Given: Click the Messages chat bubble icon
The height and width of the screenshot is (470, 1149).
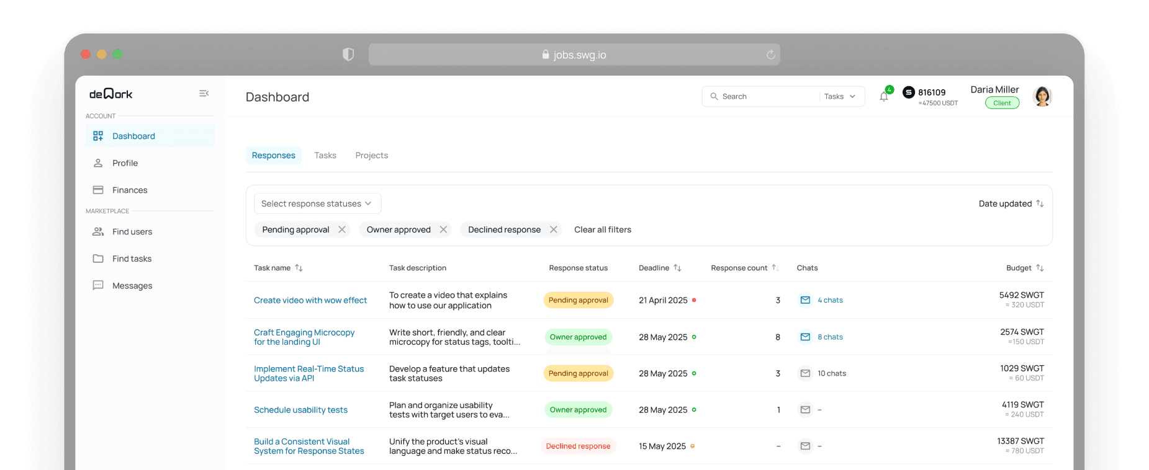Looking at the screenshot, I should [x=98, y=285].
